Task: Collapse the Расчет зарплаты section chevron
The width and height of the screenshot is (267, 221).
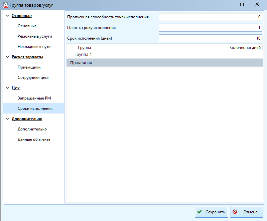Action: click(7, 57)
